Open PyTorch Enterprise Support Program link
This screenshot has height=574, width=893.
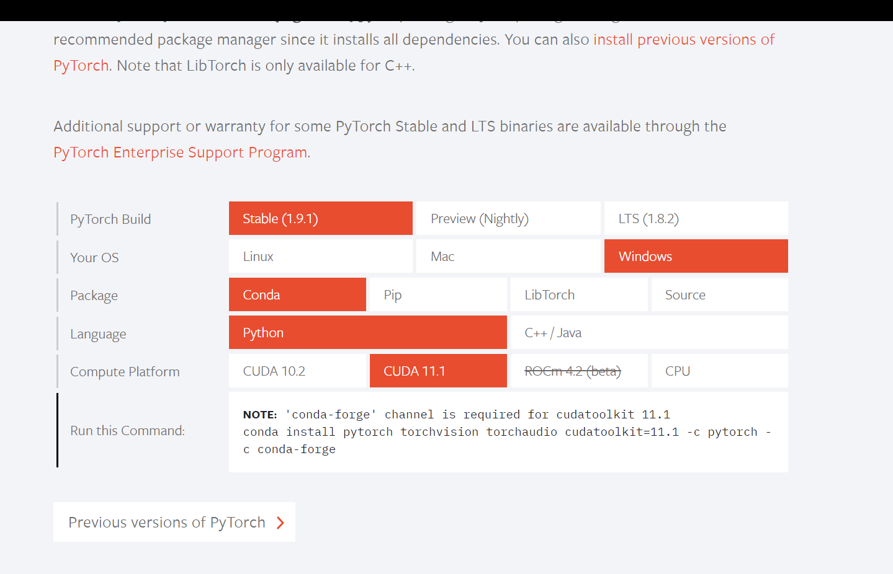pos(181,152)
